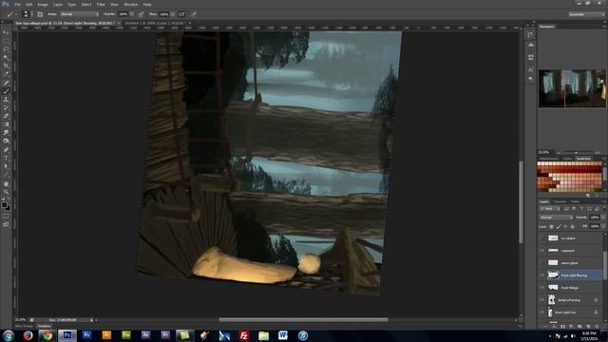Select the Quick Selection tool
Viewport: 608px width, 342px height.
[6, 57]
